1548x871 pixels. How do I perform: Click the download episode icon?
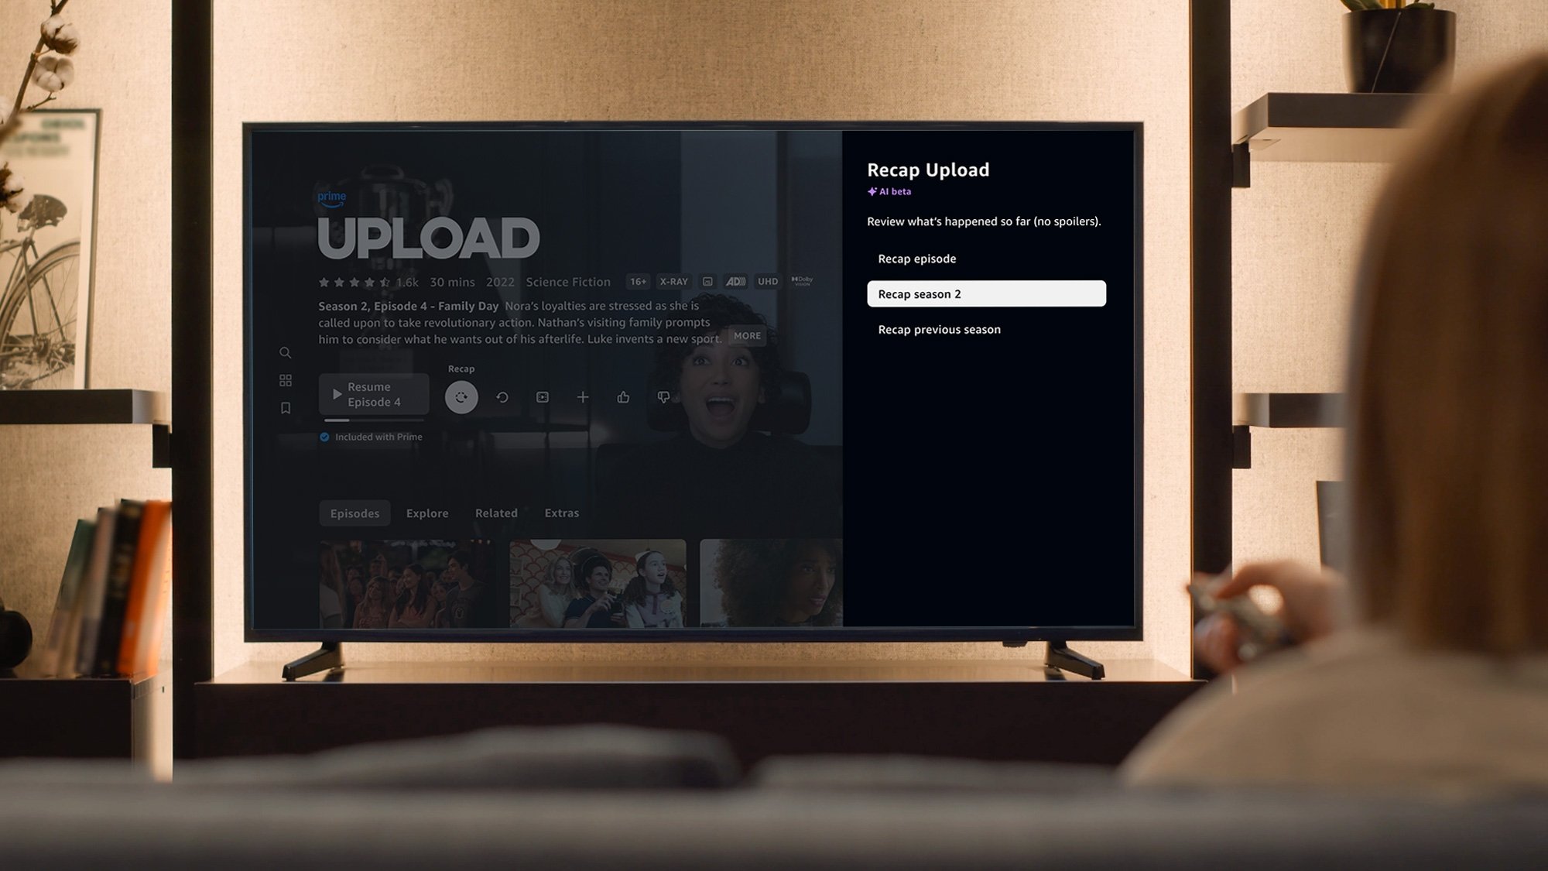coord(543,396)
